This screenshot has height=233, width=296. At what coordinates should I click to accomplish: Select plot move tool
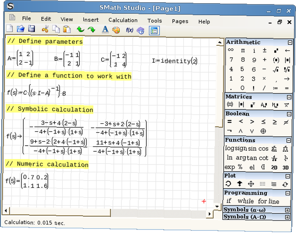click(x=251, y=184)
